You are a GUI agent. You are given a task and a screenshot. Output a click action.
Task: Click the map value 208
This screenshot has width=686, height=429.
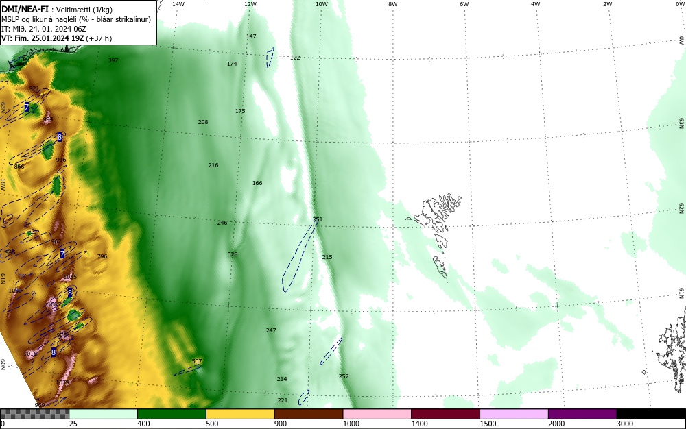[x=203, y=122]
